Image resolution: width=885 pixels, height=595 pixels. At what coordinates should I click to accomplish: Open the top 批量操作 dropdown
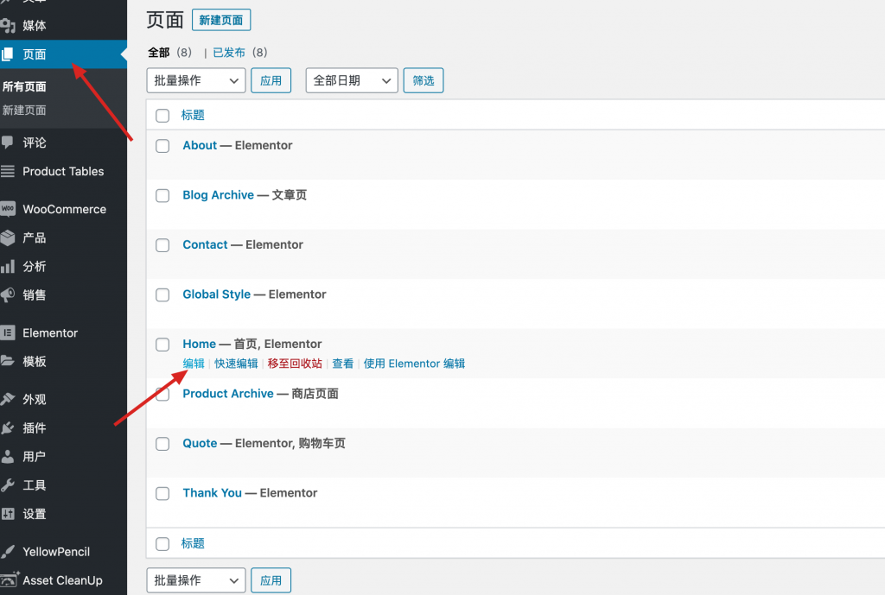196,80
